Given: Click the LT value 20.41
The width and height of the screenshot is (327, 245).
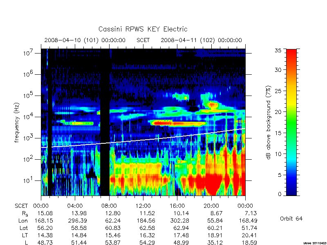Looking at the screenshot, I should coord(249,235).
